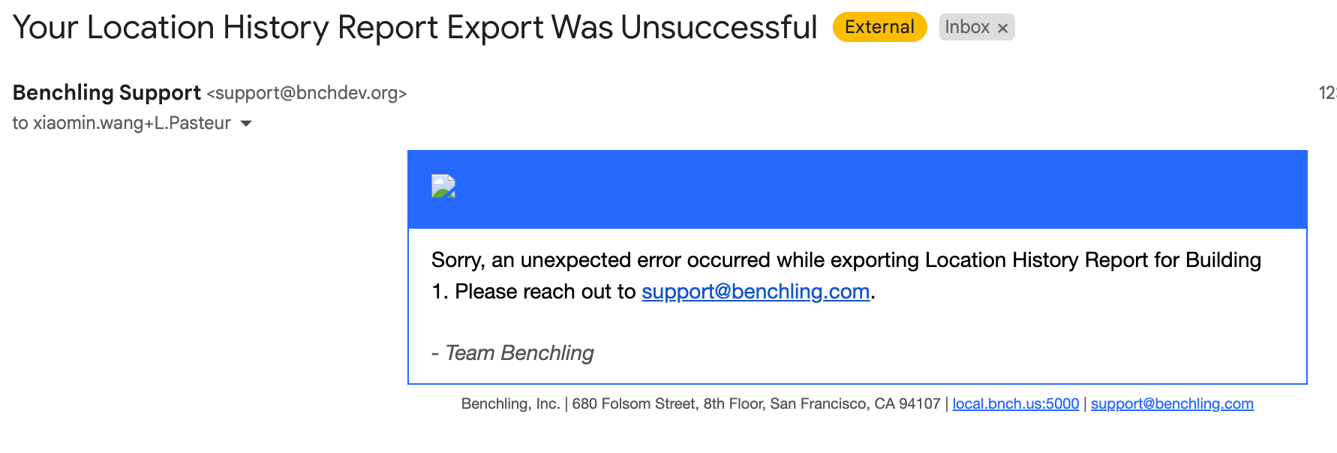Click the blue header banner area
The width and height of the screenshot is (1337, 453).
click(858, 189)
